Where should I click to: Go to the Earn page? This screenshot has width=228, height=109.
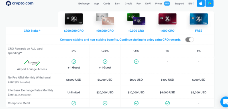[x=117, y=4]
